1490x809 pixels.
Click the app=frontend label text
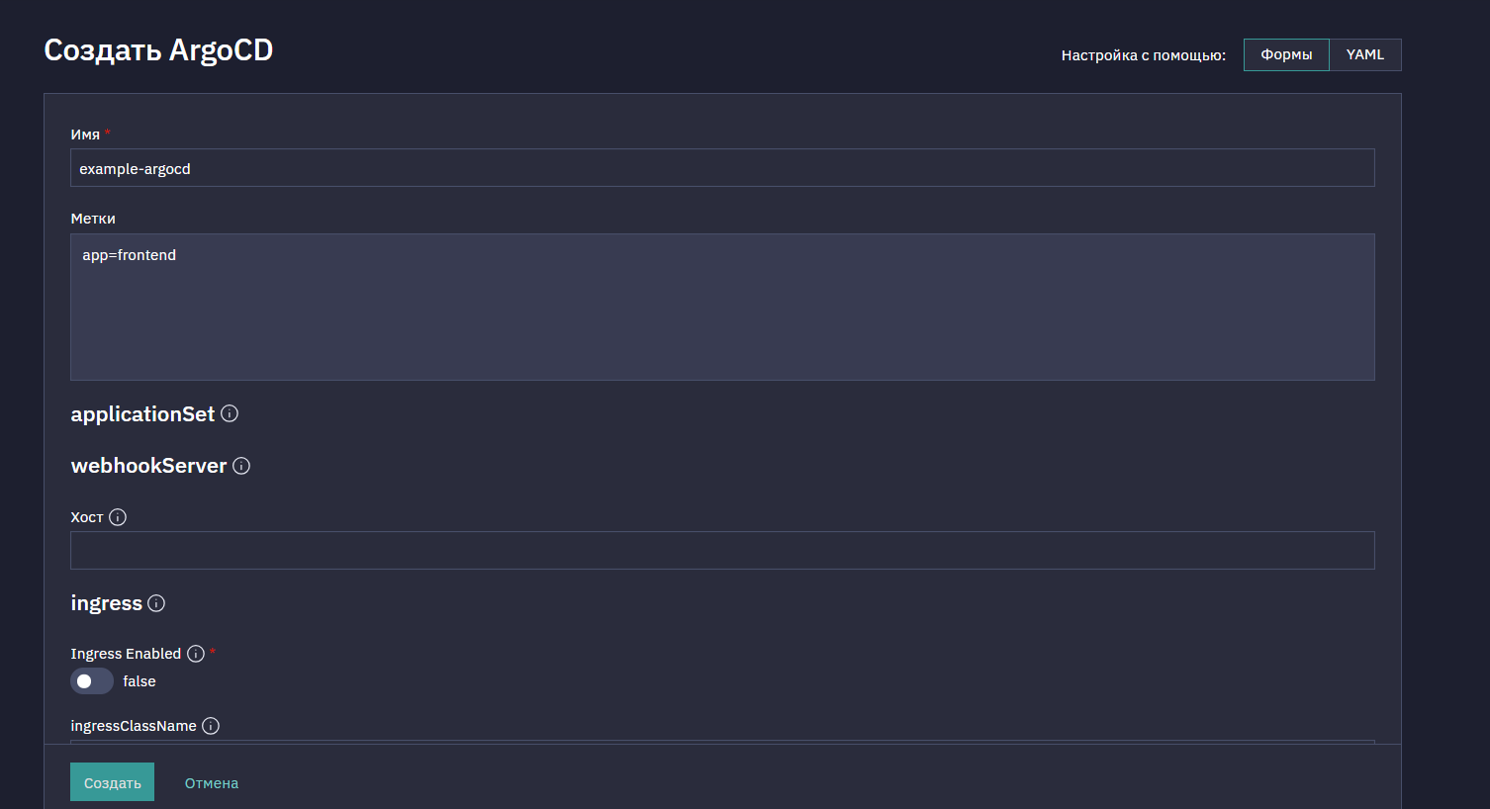point(129,255)
